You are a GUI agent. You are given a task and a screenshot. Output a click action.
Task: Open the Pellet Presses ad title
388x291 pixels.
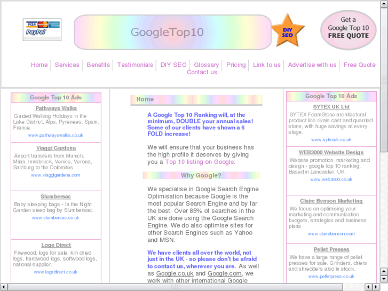pyautogui.click(x=331, y=249)
